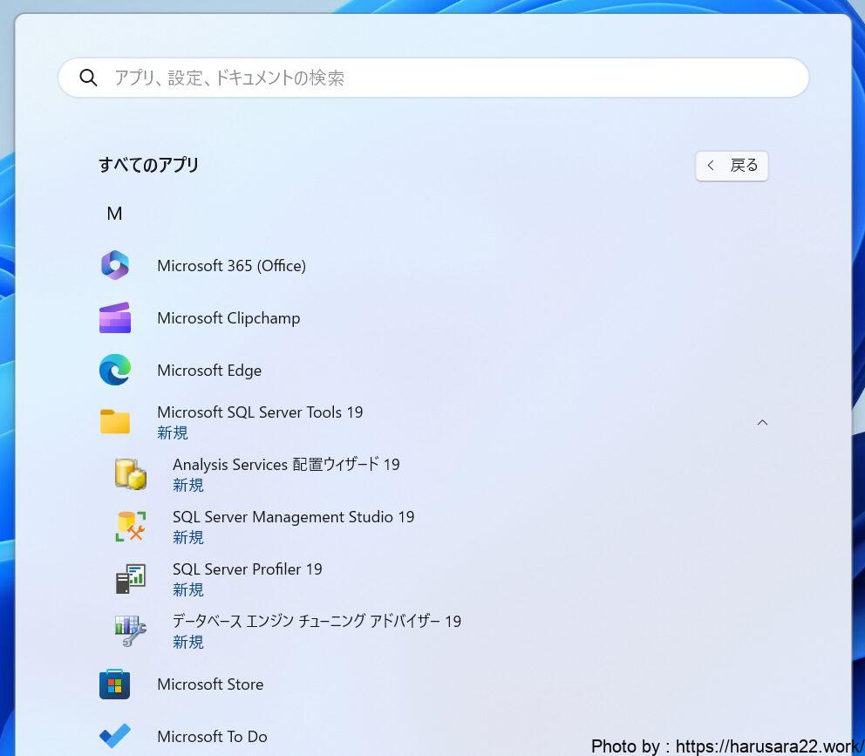Choose the Microsoft Edge text entry
The image size is (865, 756).
(x=209, y=371)
